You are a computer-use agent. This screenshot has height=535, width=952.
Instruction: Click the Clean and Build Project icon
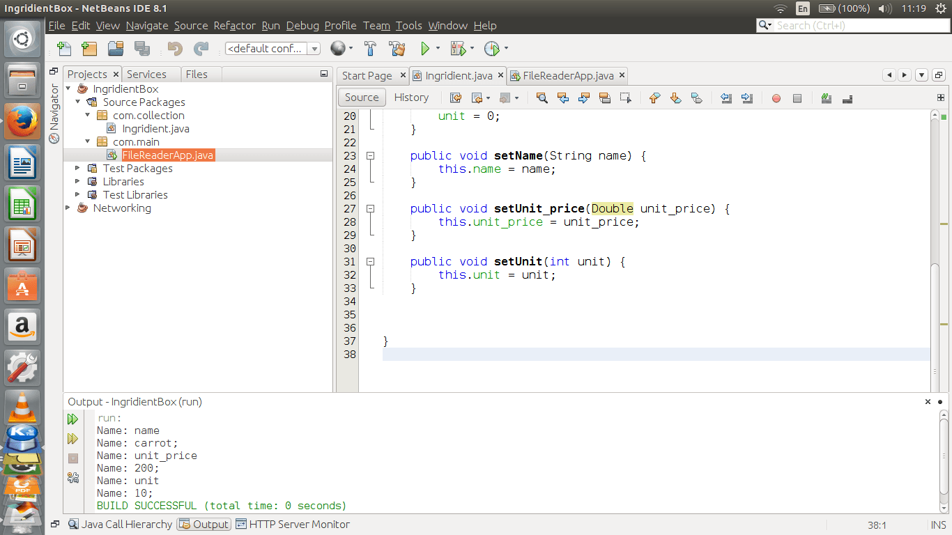[x=397, y=49]
